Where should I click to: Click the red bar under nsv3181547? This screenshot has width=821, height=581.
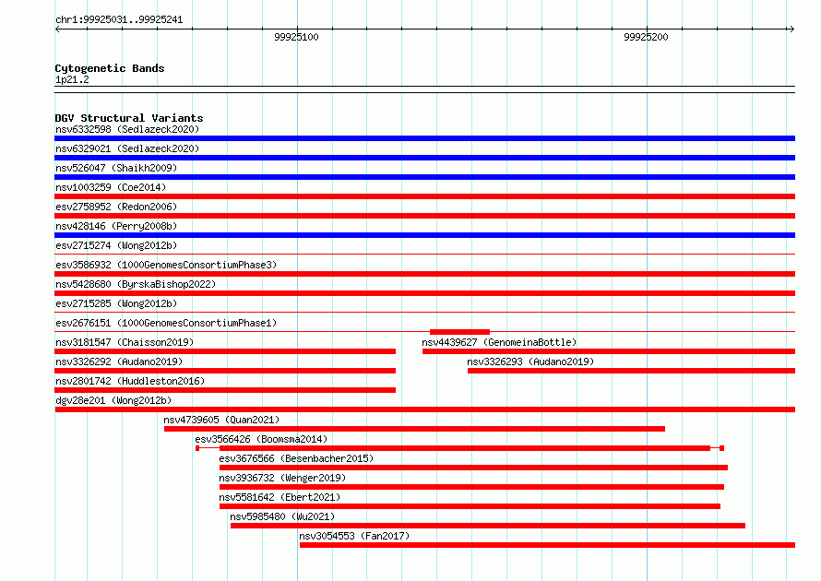point(225,351)
